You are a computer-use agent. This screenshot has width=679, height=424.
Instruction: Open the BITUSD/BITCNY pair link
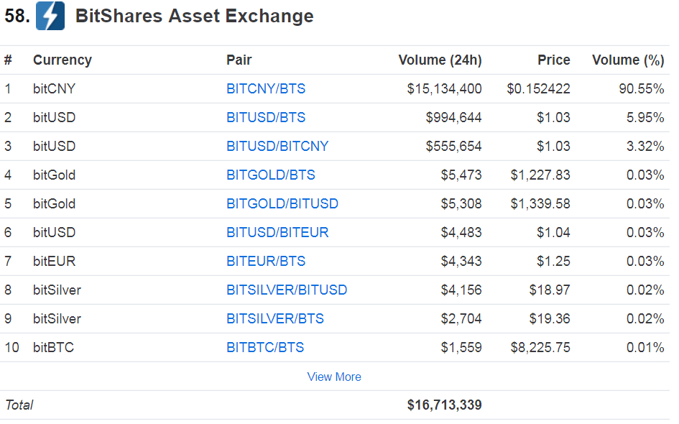(x=277, y=147)
